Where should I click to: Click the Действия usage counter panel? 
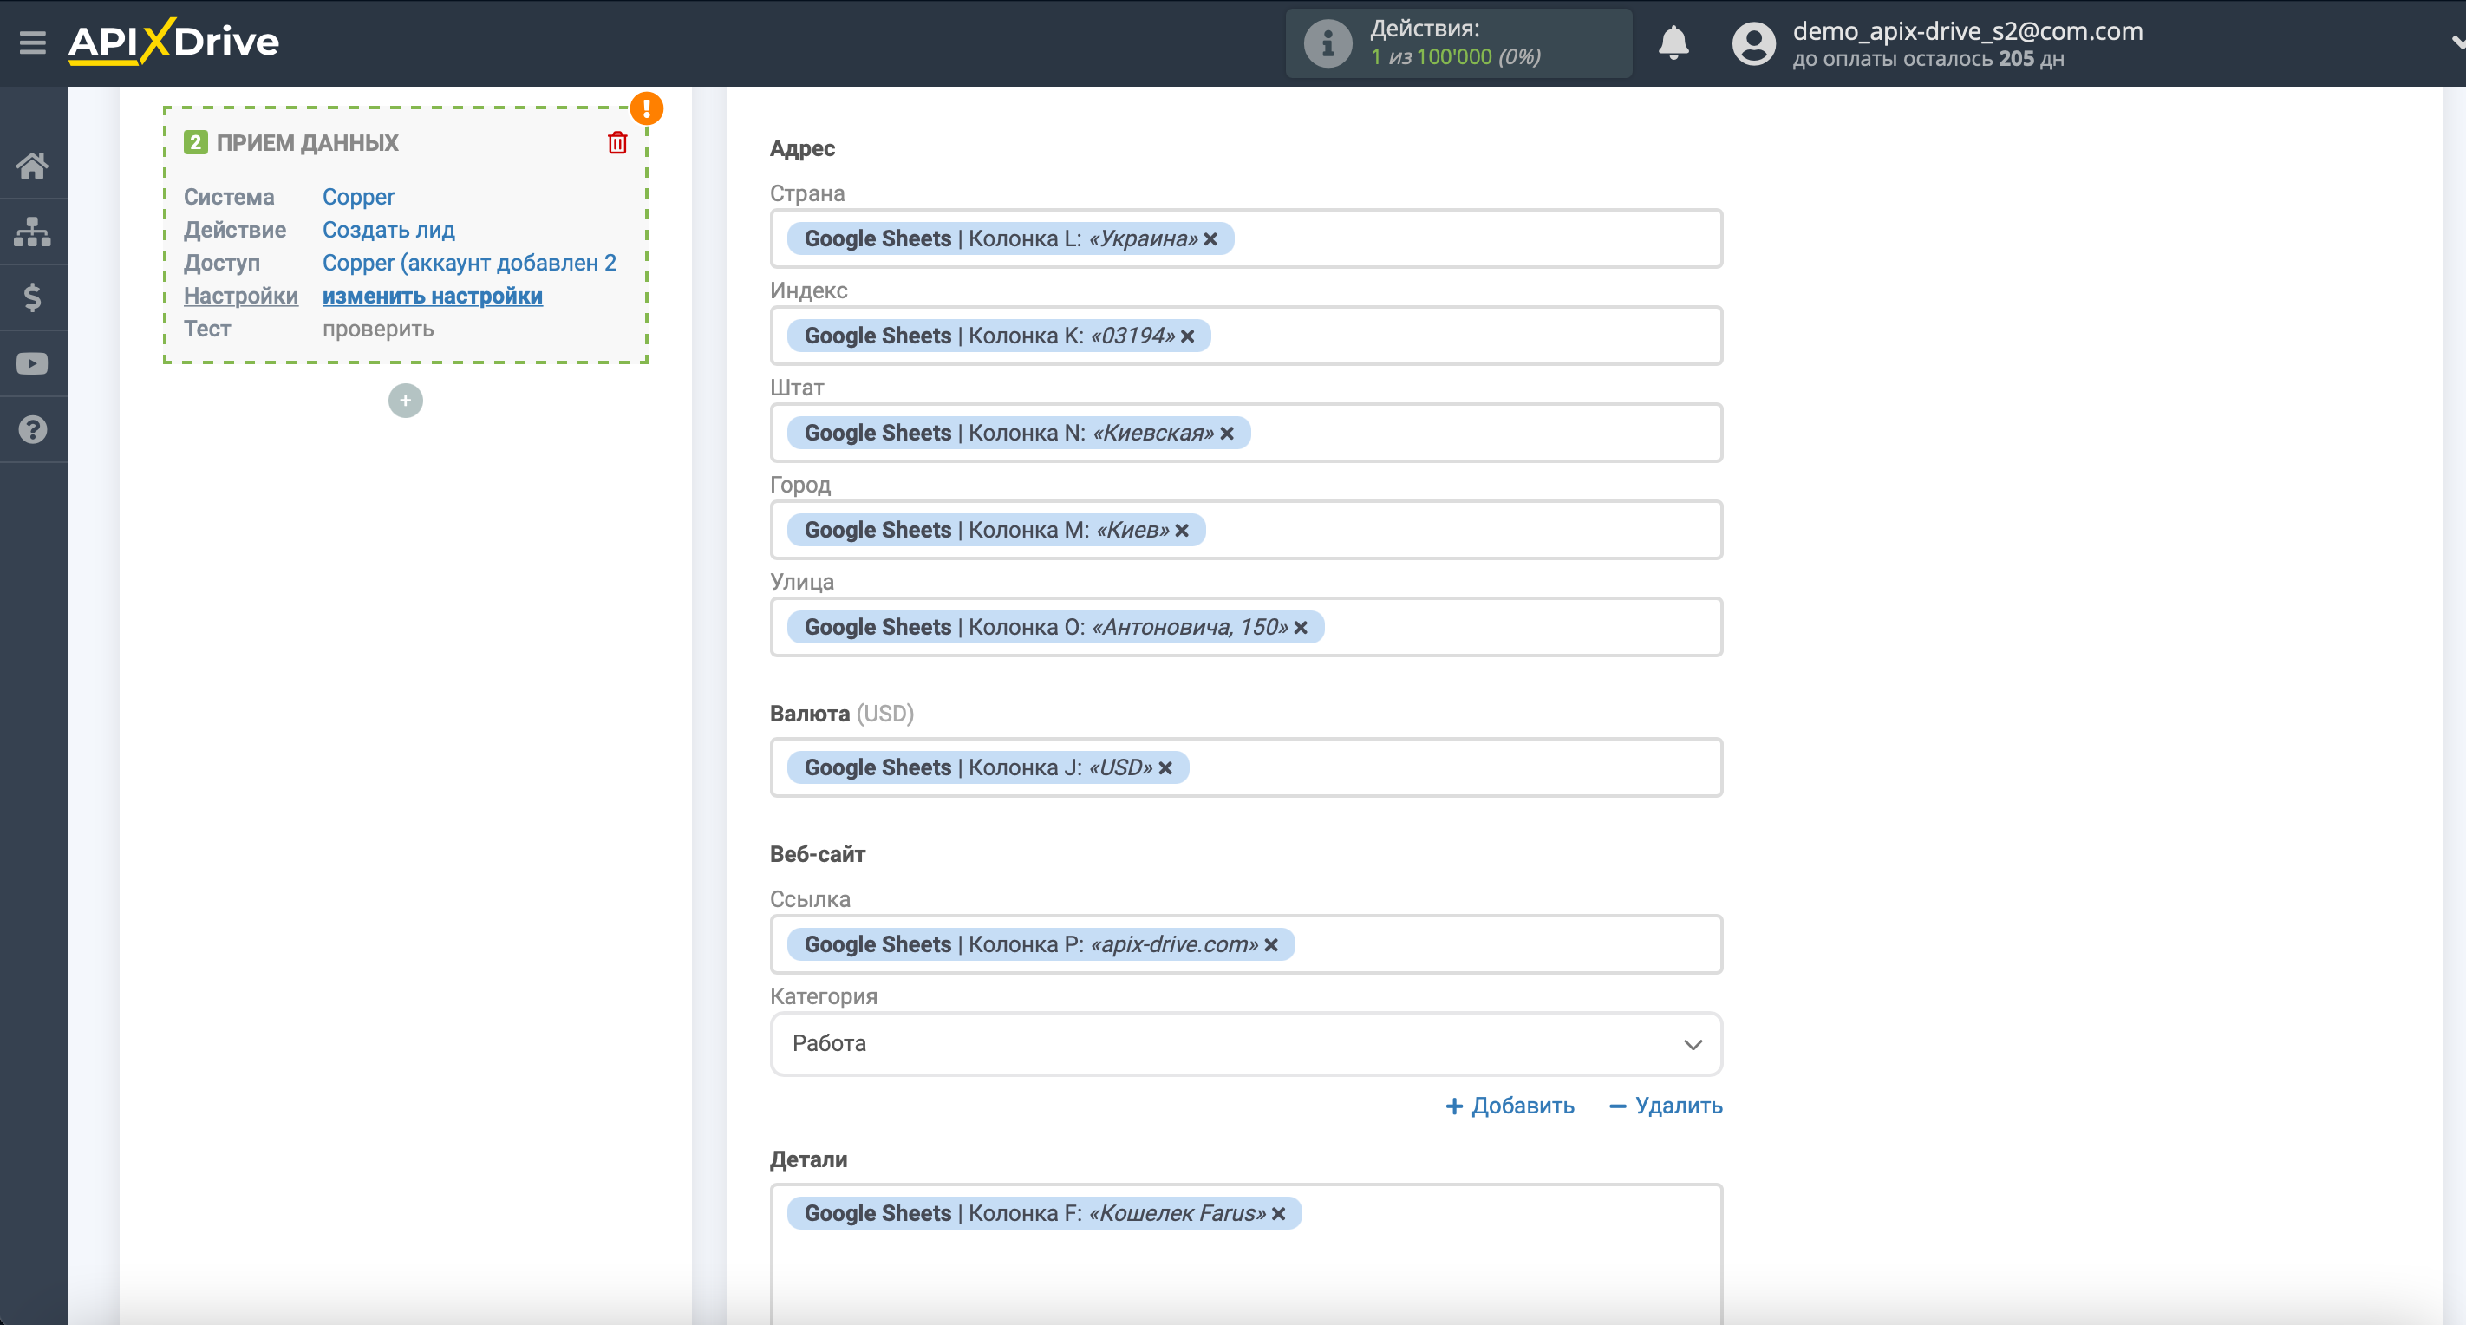(x=1458, y=43)
